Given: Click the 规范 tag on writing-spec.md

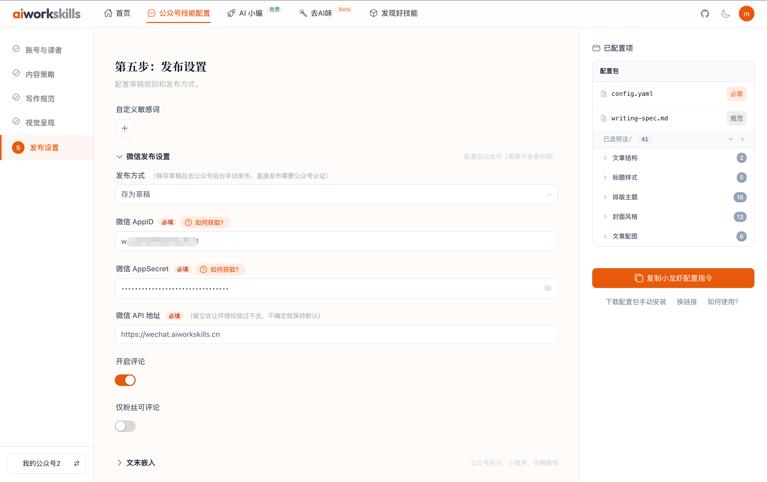Looking at the screenshot, I should pyautogui.click(x=736, y=118).
